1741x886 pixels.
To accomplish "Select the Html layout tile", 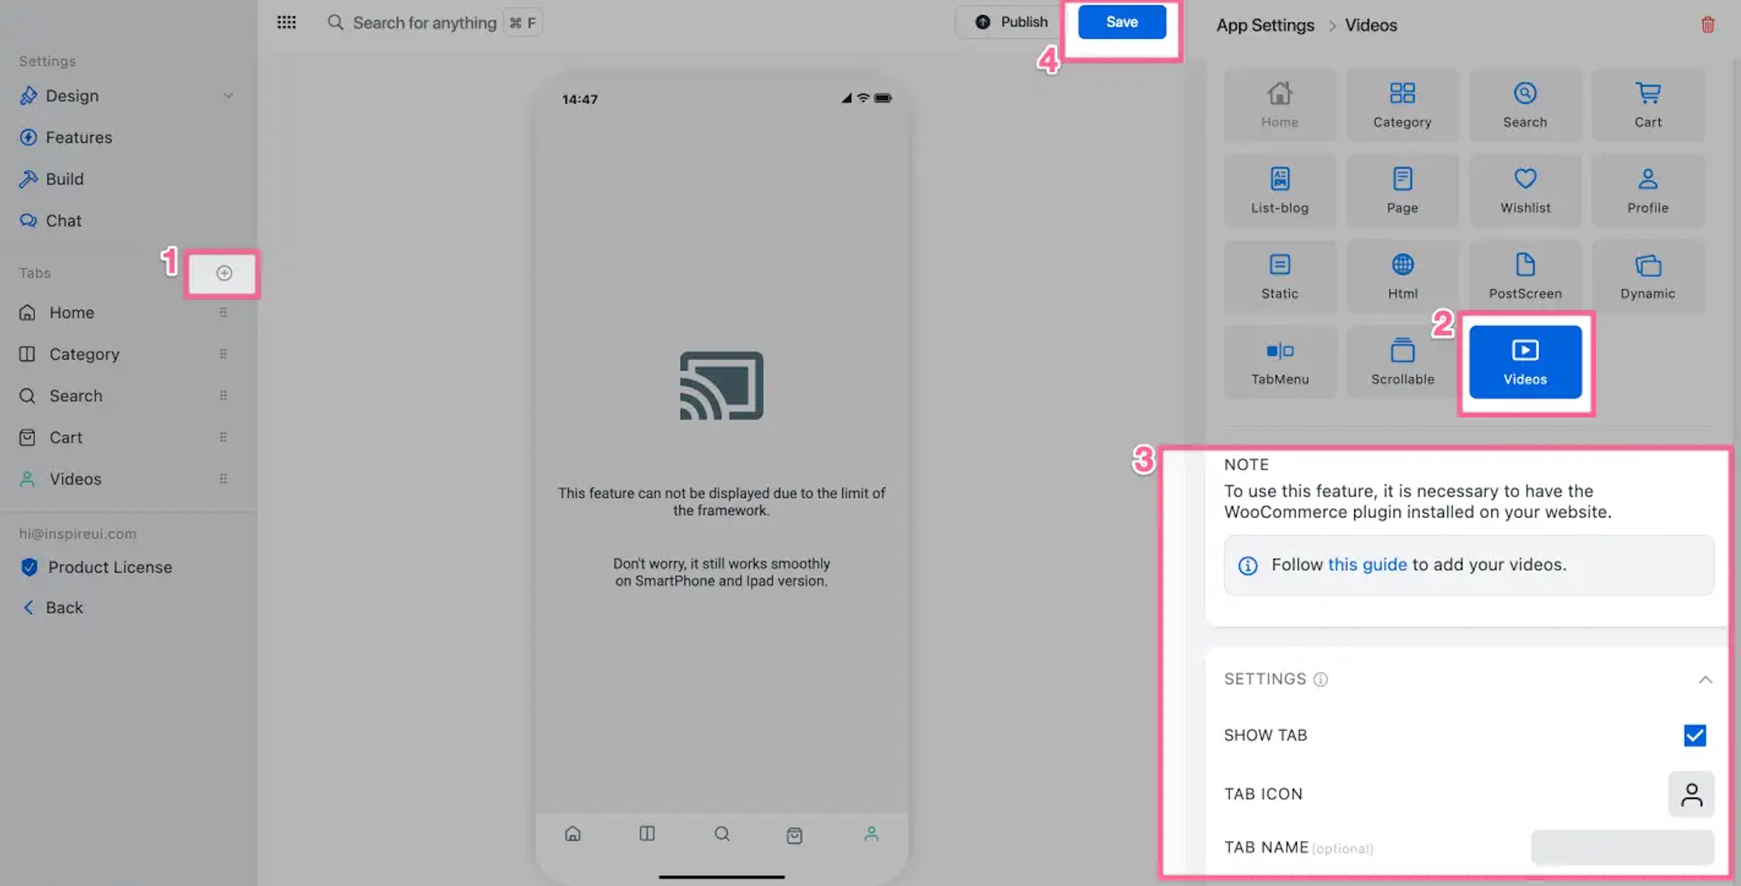I will (x=1402, y=276).
